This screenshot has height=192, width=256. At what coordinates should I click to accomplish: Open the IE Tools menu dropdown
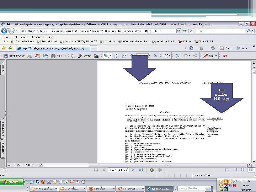[242, 48]
